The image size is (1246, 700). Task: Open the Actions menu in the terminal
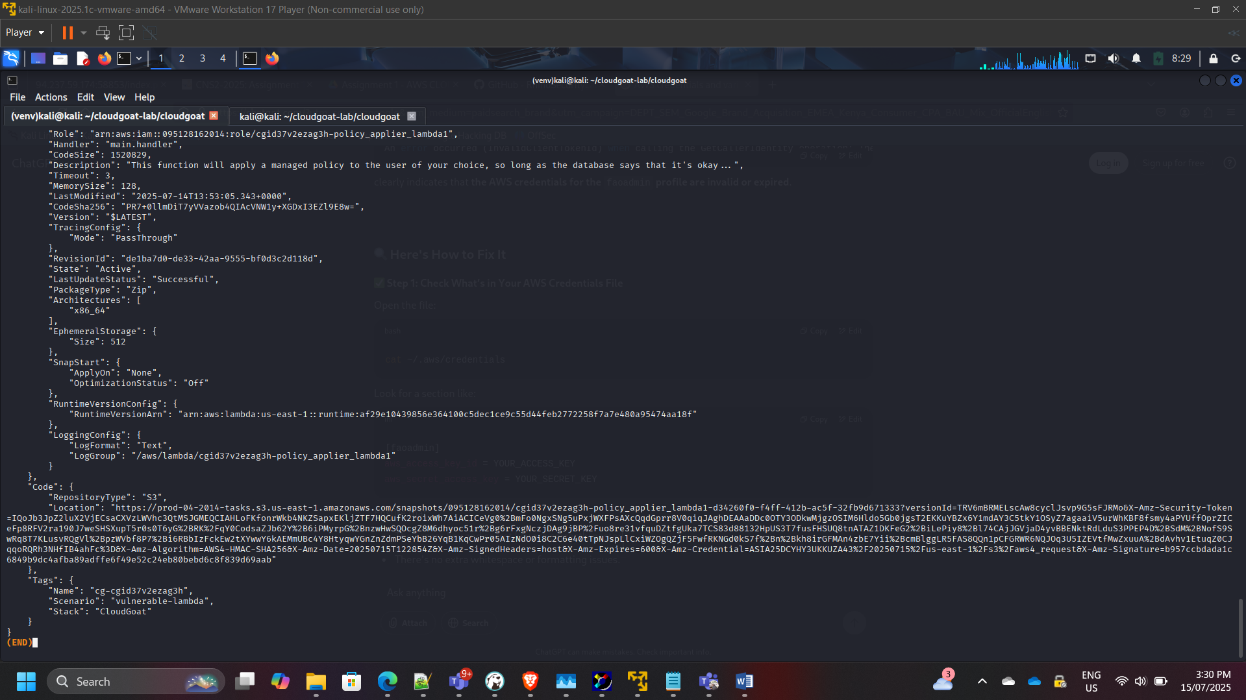click(x=51, y=97)
